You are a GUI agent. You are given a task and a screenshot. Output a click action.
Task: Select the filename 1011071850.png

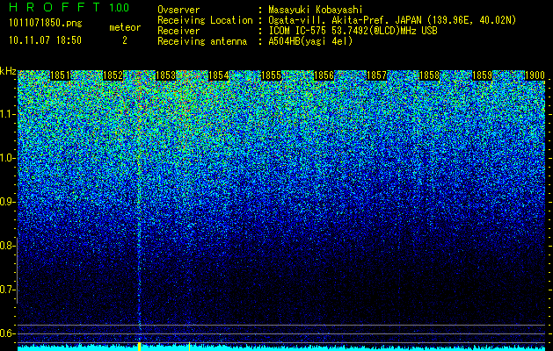coord(46,24)
